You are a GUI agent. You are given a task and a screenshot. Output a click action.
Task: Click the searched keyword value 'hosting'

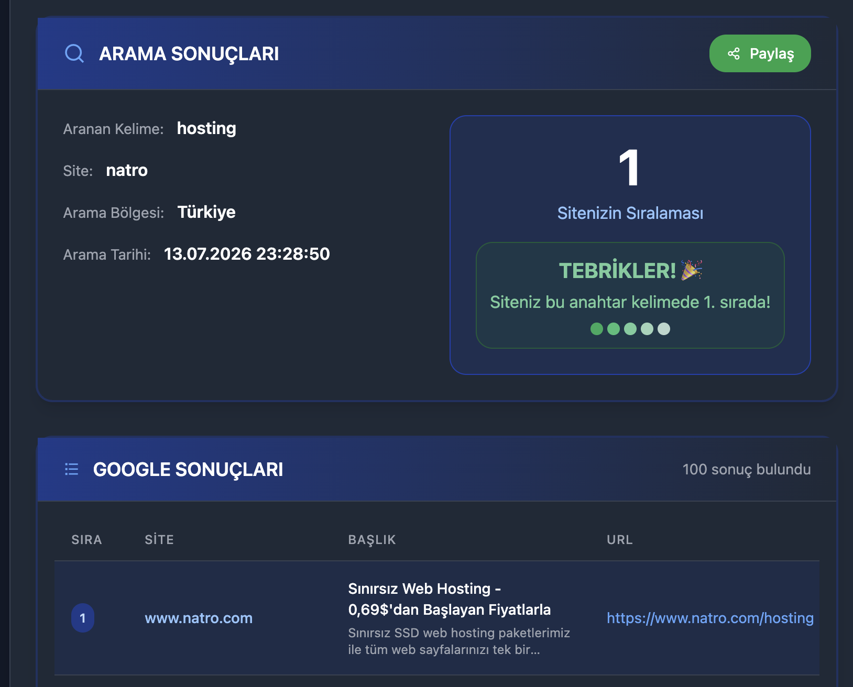coord(206,128)
